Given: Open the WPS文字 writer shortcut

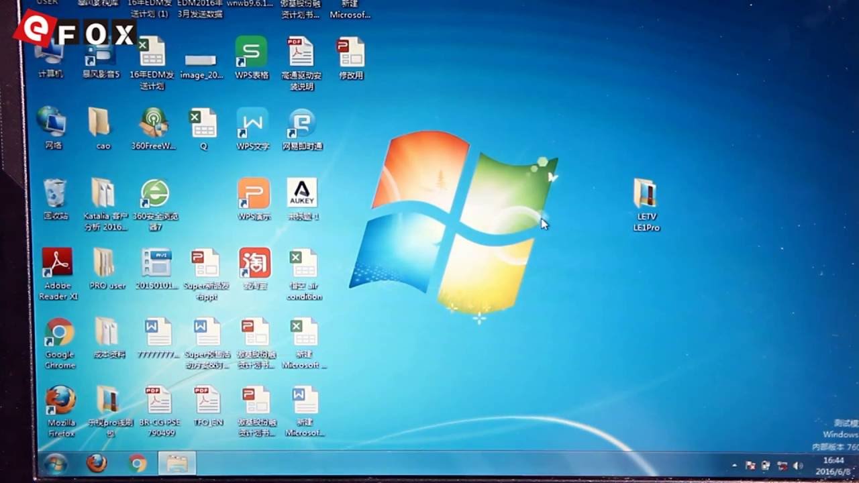Looking at the screenshot, I should point(252,129).
